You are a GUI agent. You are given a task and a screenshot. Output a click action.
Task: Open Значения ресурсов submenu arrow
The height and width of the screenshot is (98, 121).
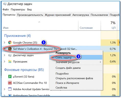[x=100, y=62]
